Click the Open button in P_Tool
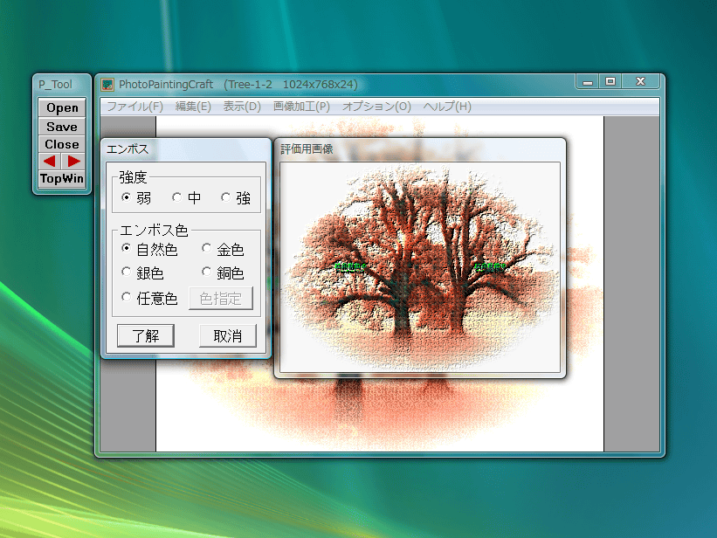Viewport: 717px width, 538px height. 62,108
